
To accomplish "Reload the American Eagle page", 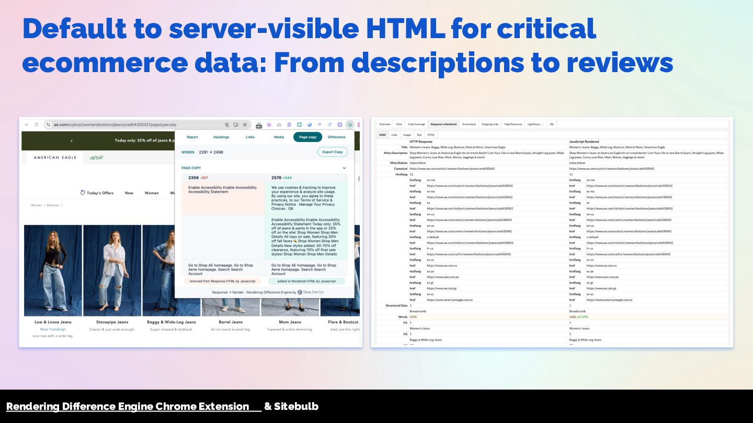I will tap(36, 125).
